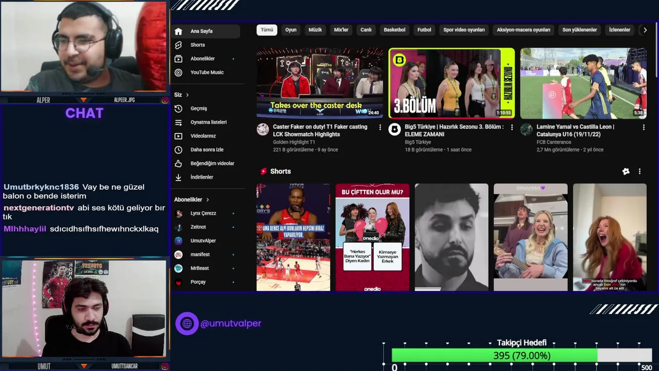Play the Caster Faker video thumbnail
The width and height of the screenshot is (659, 371).
point(320,83)
